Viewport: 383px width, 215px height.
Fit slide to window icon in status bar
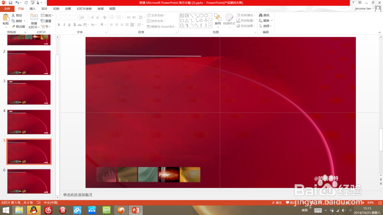(380, 202)
